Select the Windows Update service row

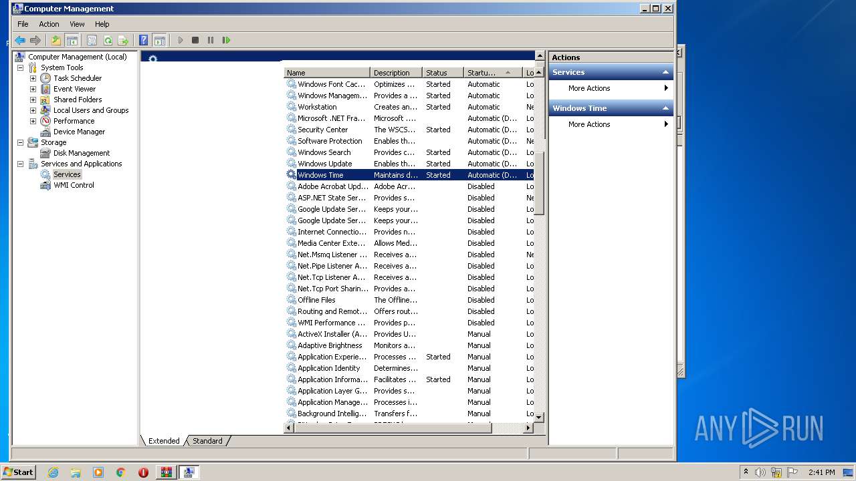(x=410, y=164)
